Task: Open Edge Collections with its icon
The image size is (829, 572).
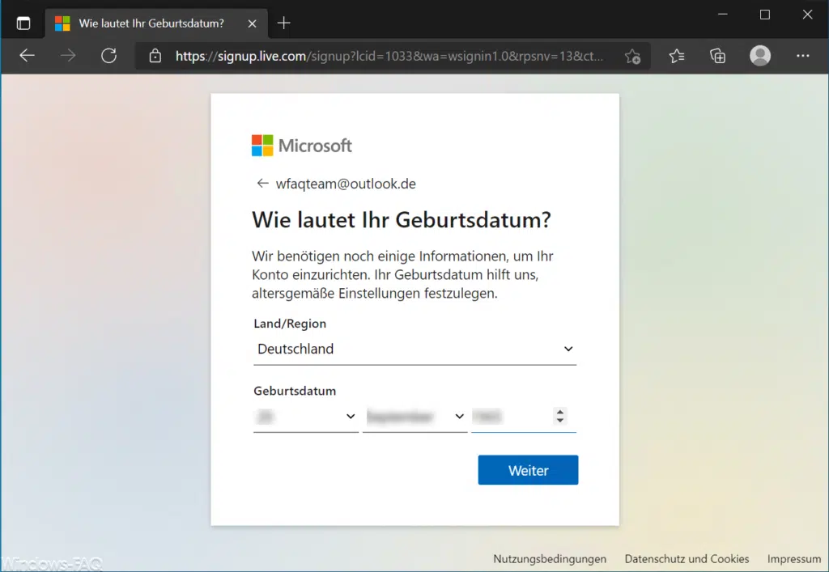Action: click(x=717, y=56)
